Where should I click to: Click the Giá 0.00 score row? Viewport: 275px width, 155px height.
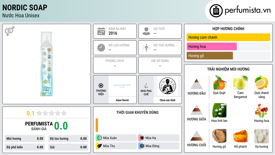(x=68, y=147)
